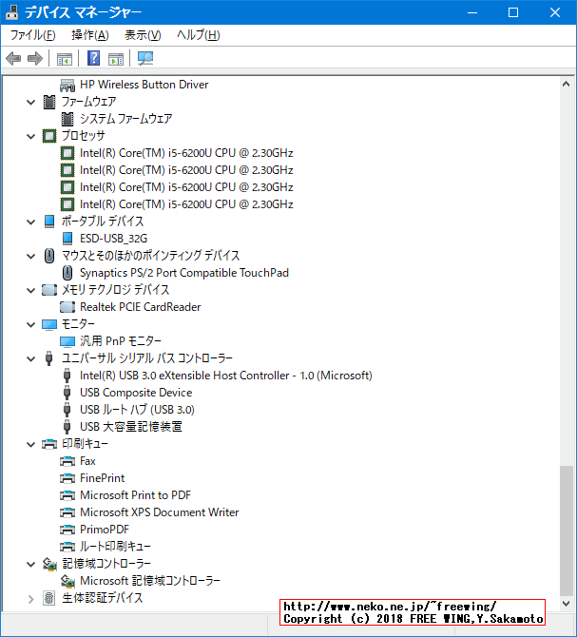Open the 操作(A) menu
Screen dimensions: 577x637
[90, 35]
